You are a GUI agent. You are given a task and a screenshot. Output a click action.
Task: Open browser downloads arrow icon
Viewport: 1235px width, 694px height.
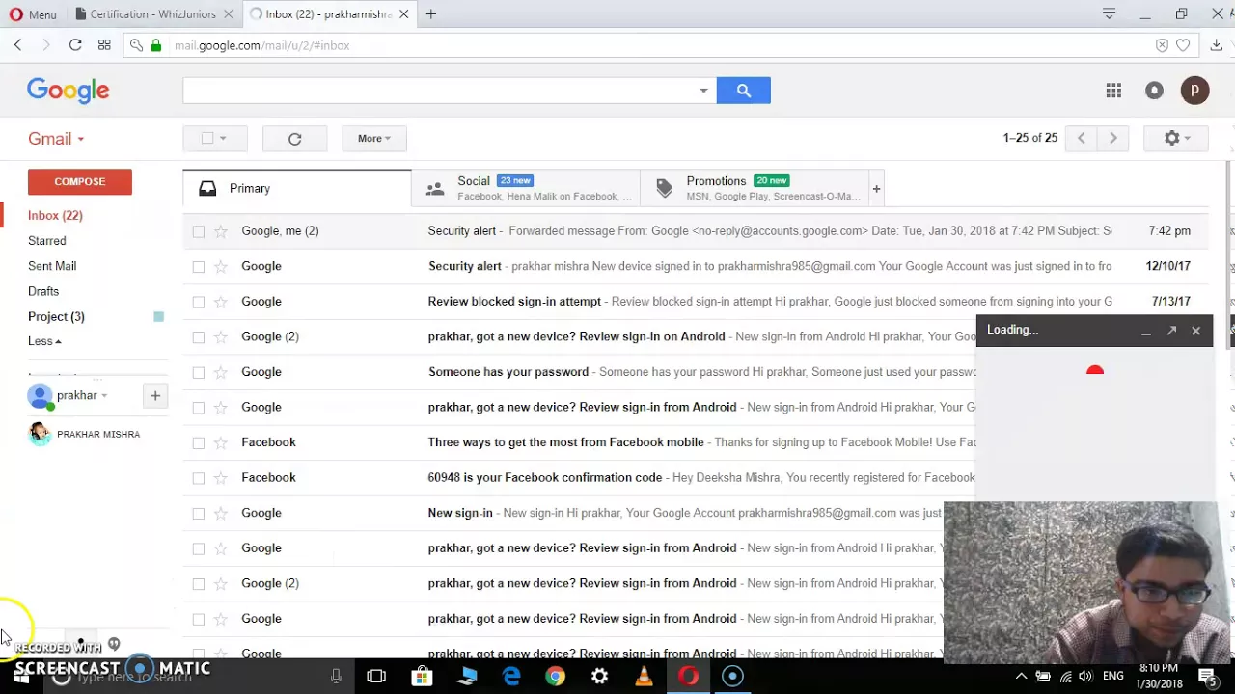[1216, 45]
